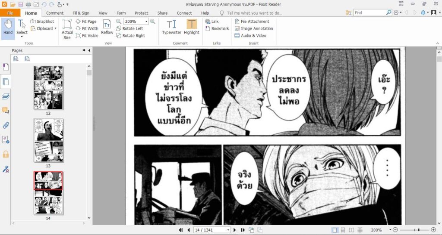Select the page 13 thumbnail
The image size is (442, 235).
click(48, 140)
